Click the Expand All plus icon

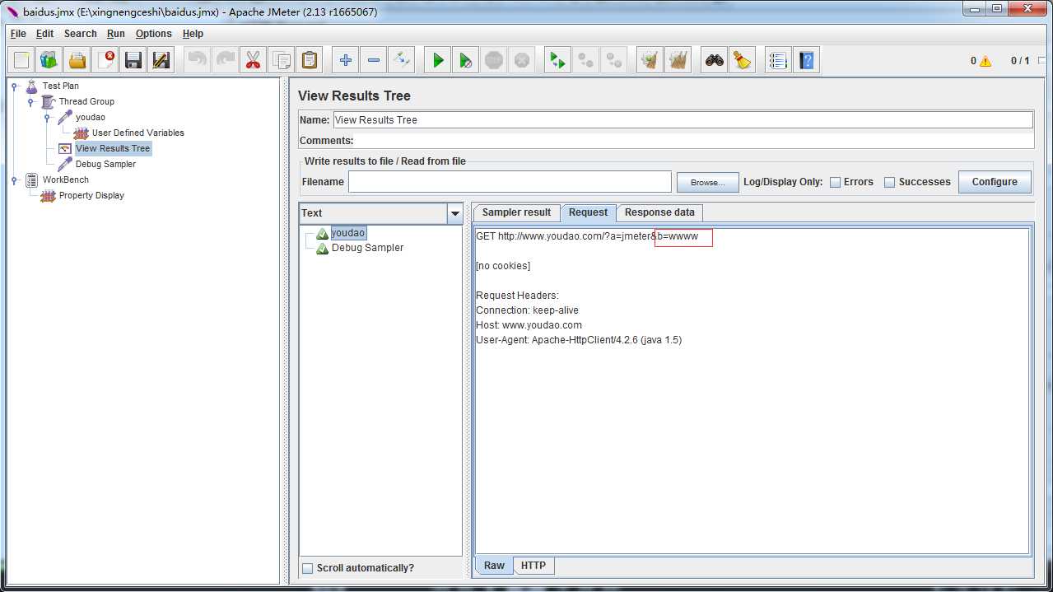pos(346,60)
